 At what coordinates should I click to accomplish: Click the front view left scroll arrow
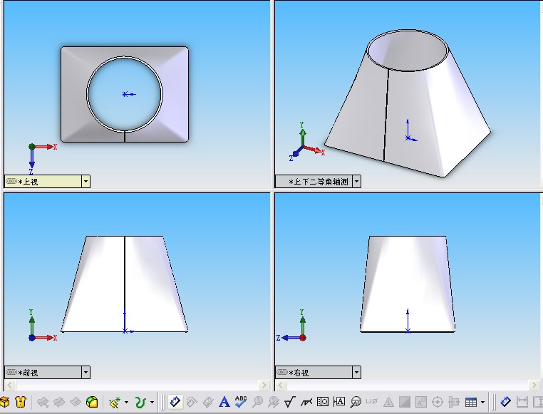point(10,385)
